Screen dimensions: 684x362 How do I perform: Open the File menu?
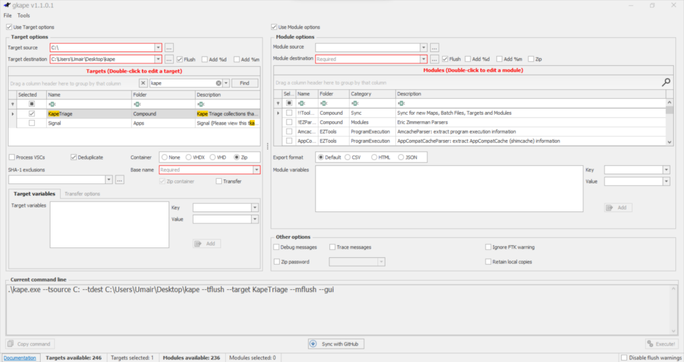click(8, 15)
